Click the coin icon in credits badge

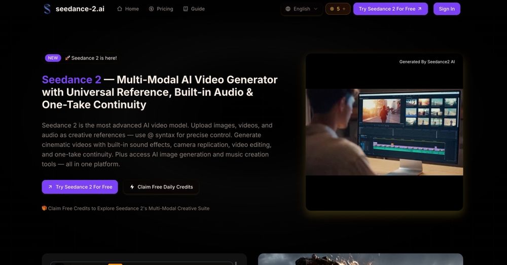tap(332, 9)
